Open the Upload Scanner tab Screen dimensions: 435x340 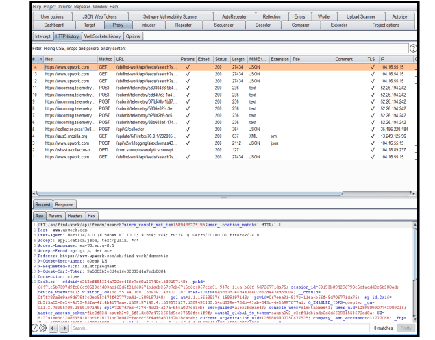[x=360, y=16]
